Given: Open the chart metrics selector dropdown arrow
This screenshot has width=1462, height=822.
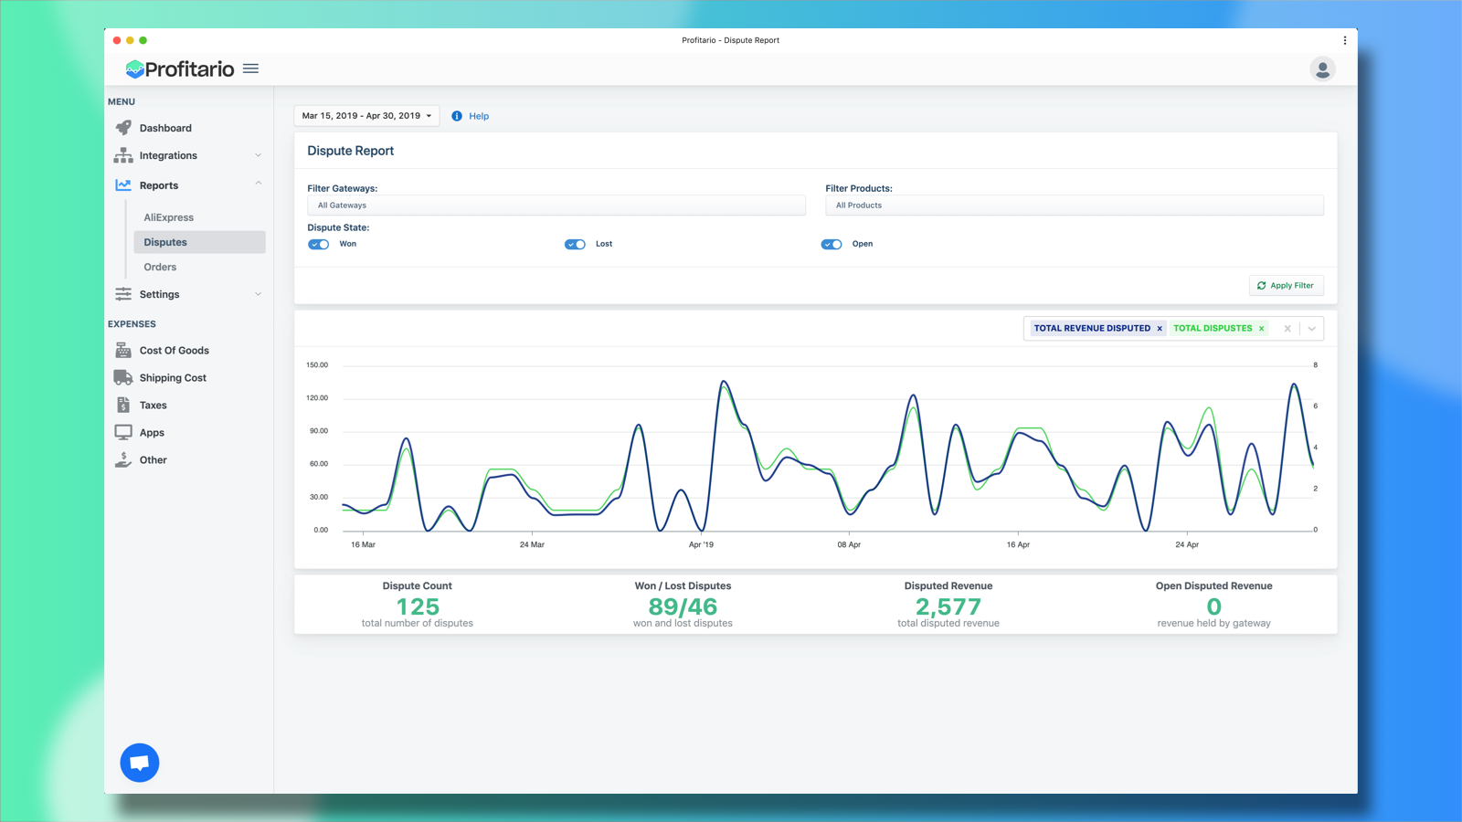Looking at the screenshot, I should (1311, 329).
